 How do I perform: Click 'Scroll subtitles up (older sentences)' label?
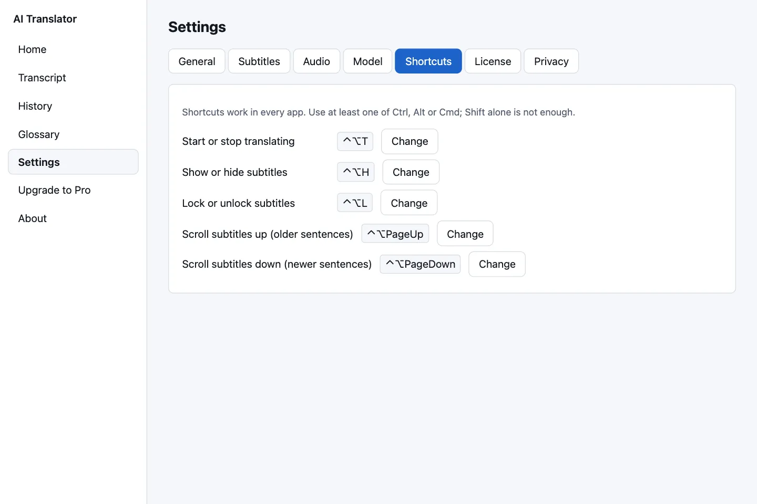267,234
